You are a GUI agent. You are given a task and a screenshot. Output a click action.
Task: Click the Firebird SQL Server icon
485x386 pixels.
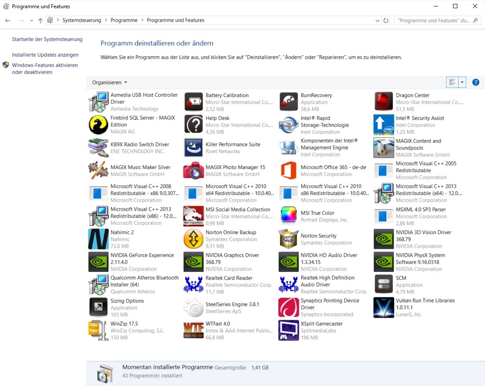pos(99,125)
